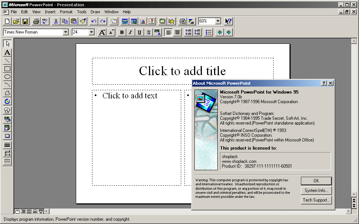Viewport: 359px width, 224px height.
Task: Paste from clipboard with the Paste icon
Action: [x=74, y=21]
